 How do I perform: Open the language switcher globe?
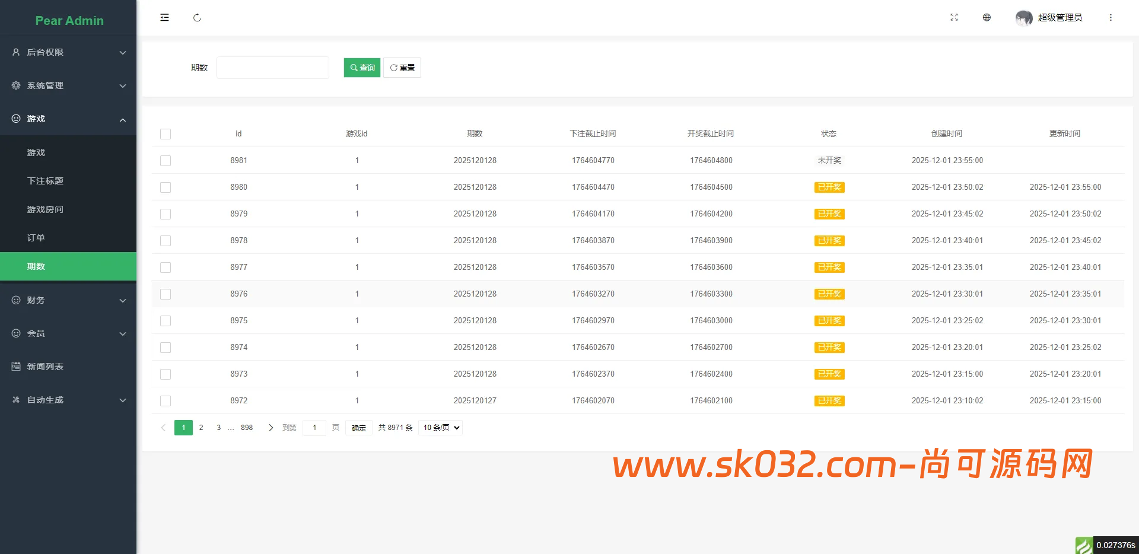(x=987, y=17)
